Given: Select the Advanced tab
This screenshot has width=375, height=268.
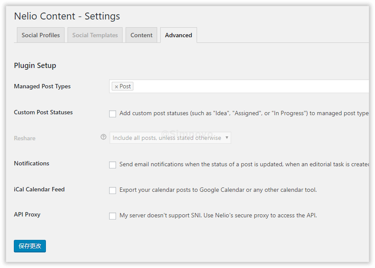Looking at the screenshot, I should tap(178, 35).
